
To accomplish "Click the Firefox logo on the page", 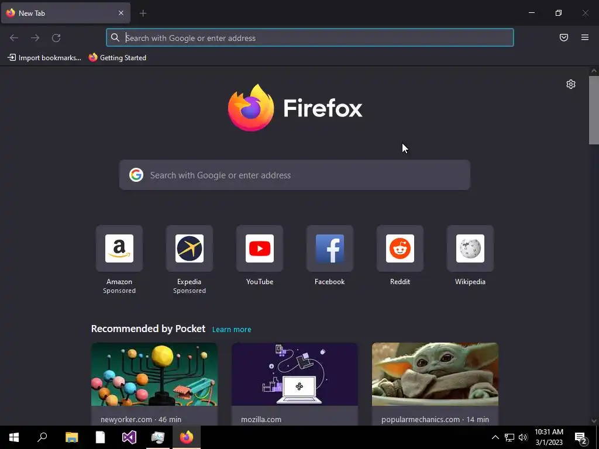I will pos(295,108).
